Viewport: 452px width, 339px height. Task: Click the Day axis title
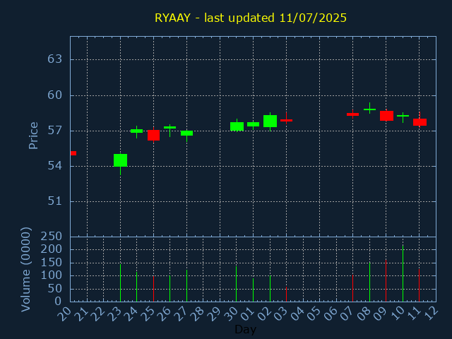coord(245,329)
